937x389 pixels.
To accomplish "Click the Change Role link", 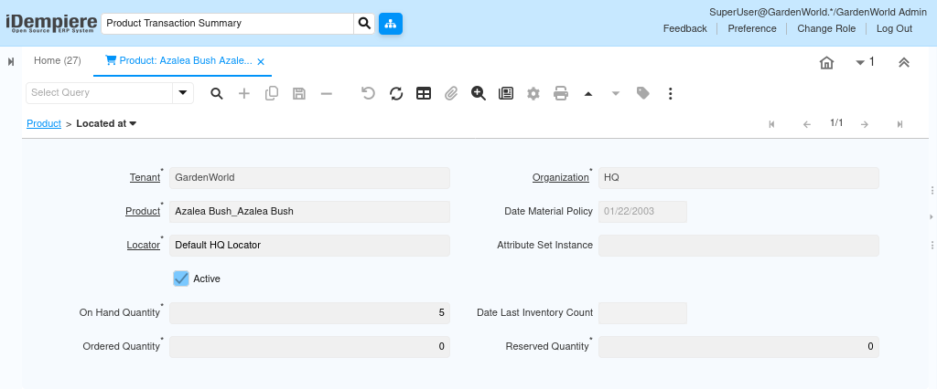I will (x=826, y=28).
